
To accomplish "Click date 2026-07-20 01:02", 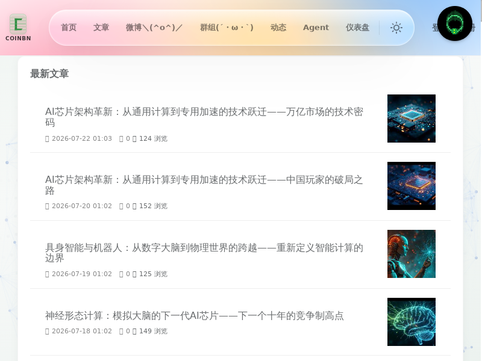I will tap(82, 206).
